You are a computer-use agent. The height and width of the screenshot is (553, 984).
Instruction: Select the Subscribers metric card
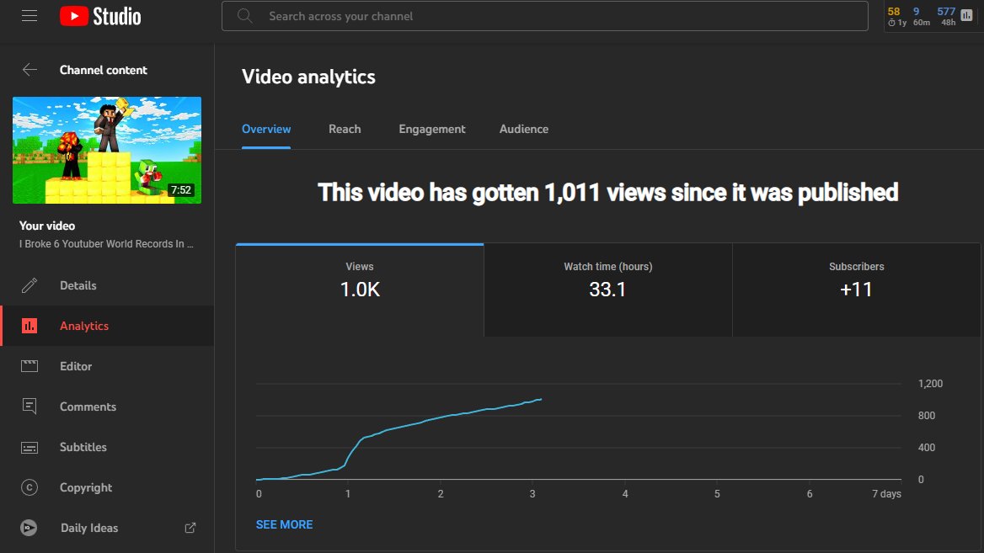coord(856,290)
